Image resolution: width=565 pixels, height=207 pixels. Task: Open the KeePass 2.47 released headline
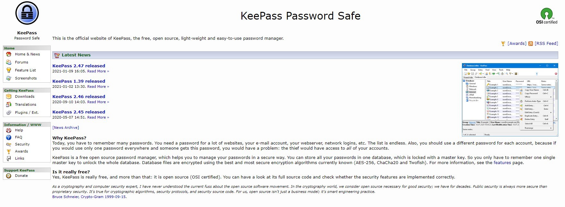pos(79,66)
